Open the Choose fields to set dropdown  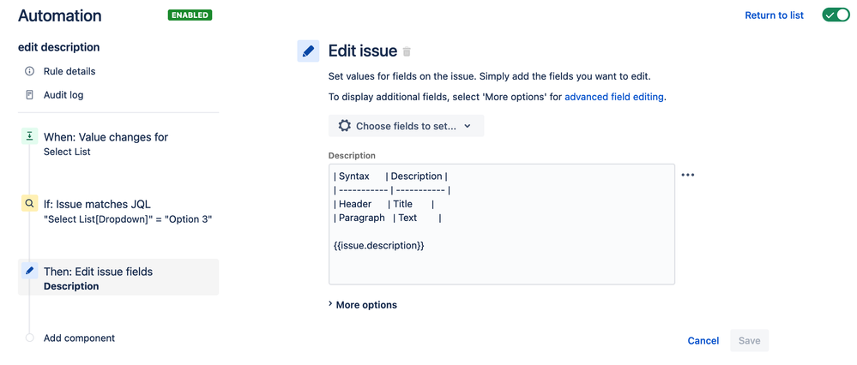coord(406,126)
